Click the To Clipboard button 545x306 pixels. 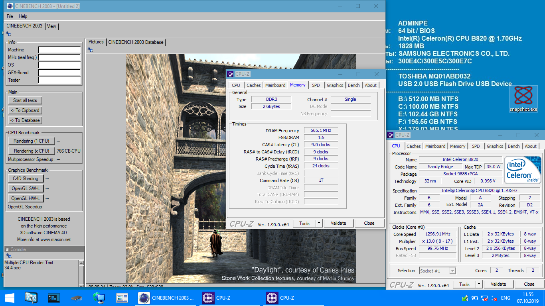[25, 110]
